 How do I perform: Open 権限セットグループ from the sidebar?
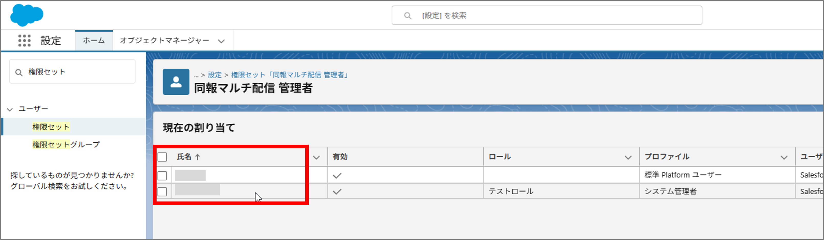[65, 144]
